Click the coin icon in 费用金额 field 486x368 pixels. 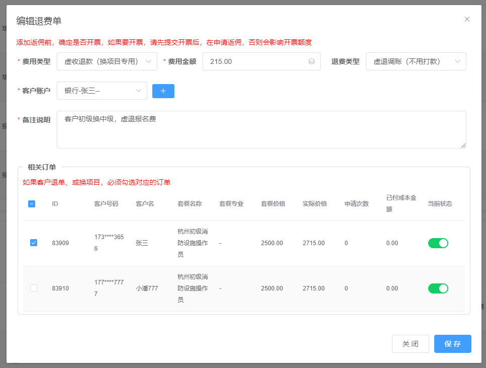click(311, 61)
